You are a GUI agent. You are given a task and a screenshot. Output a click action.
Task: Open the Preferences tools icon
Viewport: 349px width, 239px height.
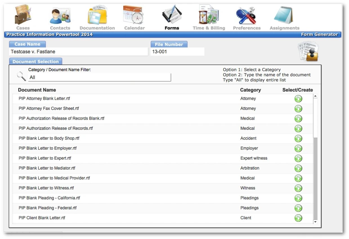tap(247, 15)
